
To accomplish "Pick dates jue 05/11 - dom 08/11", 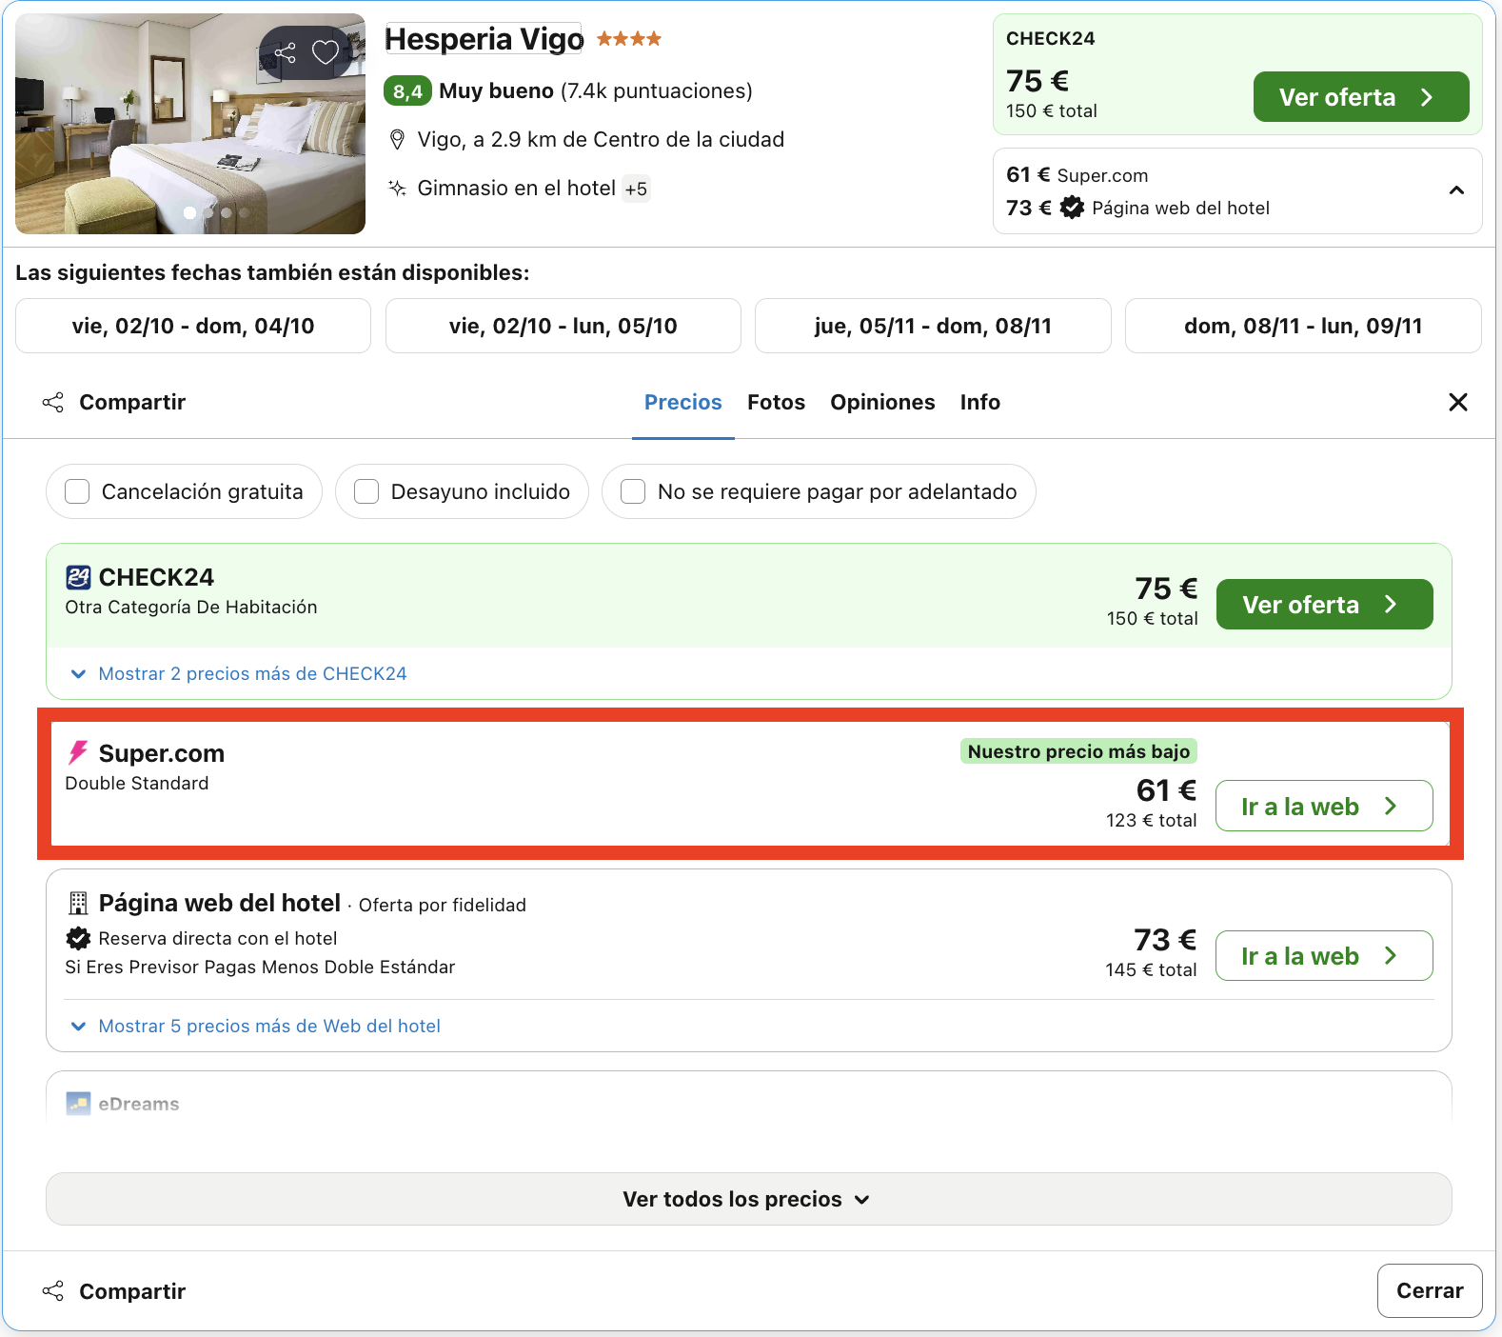I will (x=933, y=326).
